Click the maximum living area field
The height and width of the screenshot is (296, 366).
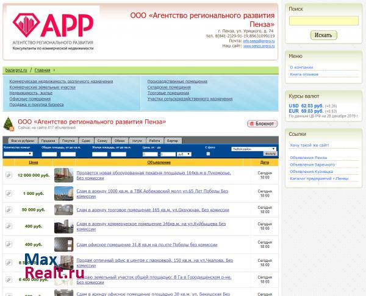[x=118, y=154]
